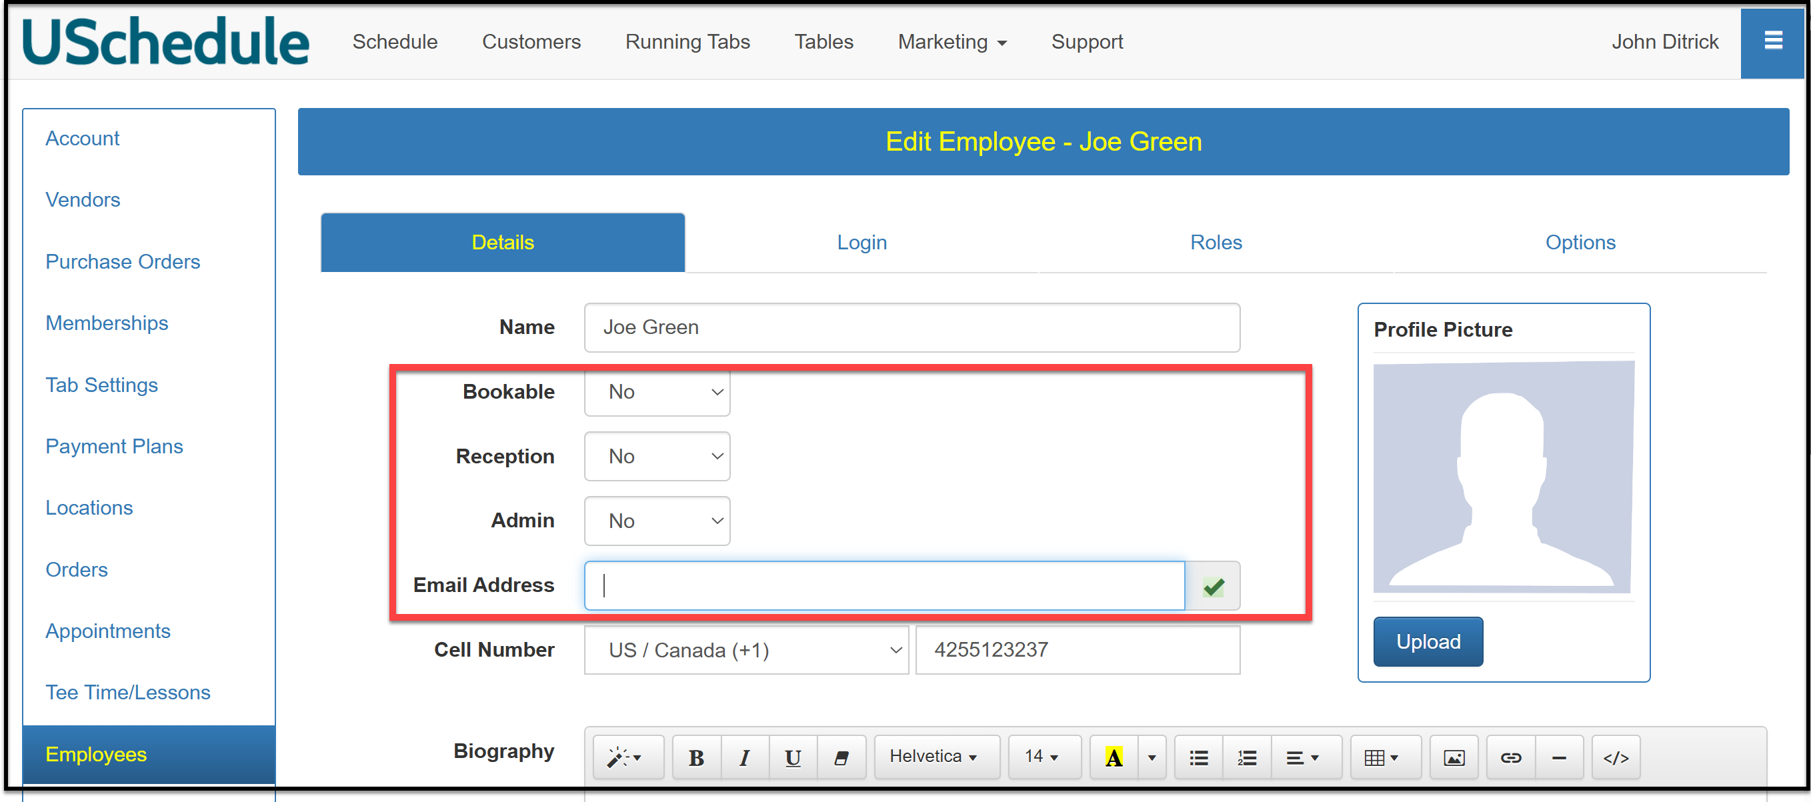Image resolution: width=1811 pixels, height=802 pixels.
Task: Click the green email checkmark
Action: pos(1213,585)
